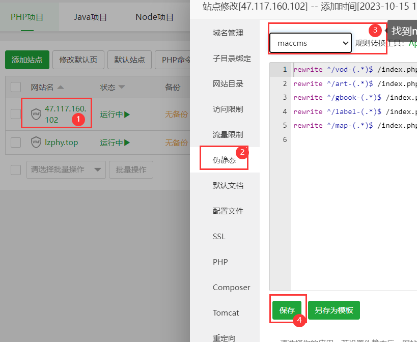Click the running play icon for lzphy.top
The width and height of the screenshot is (417, 342).
[127, 142]
